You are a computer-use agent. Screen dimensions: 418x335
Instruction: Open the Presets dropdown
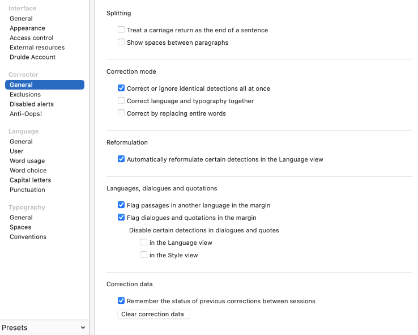coord(44,328)
